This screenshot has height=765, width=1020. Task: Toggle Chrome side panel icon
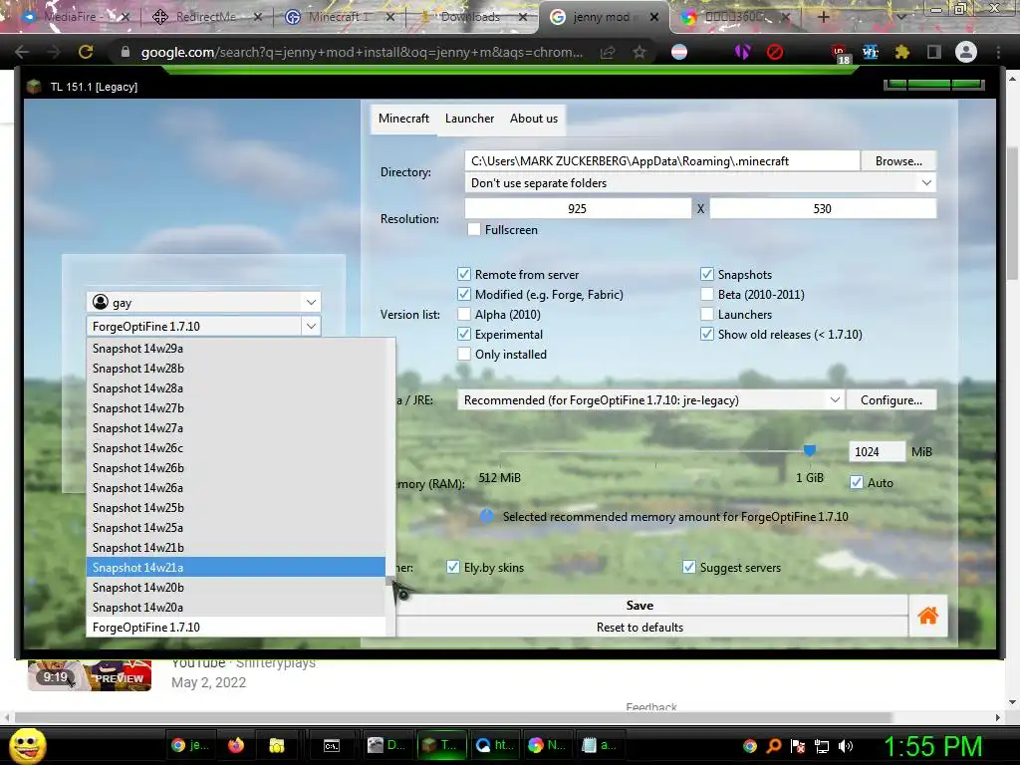933,52
